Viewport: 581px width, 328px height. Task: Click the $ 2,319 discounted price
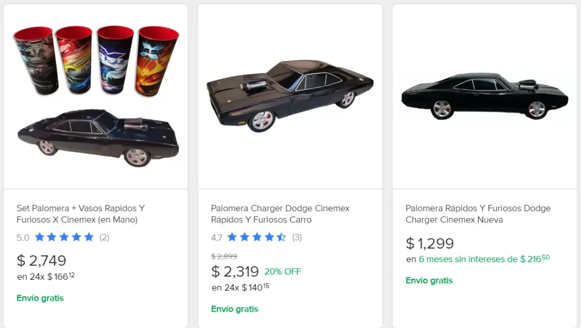(x=235, y=272)
